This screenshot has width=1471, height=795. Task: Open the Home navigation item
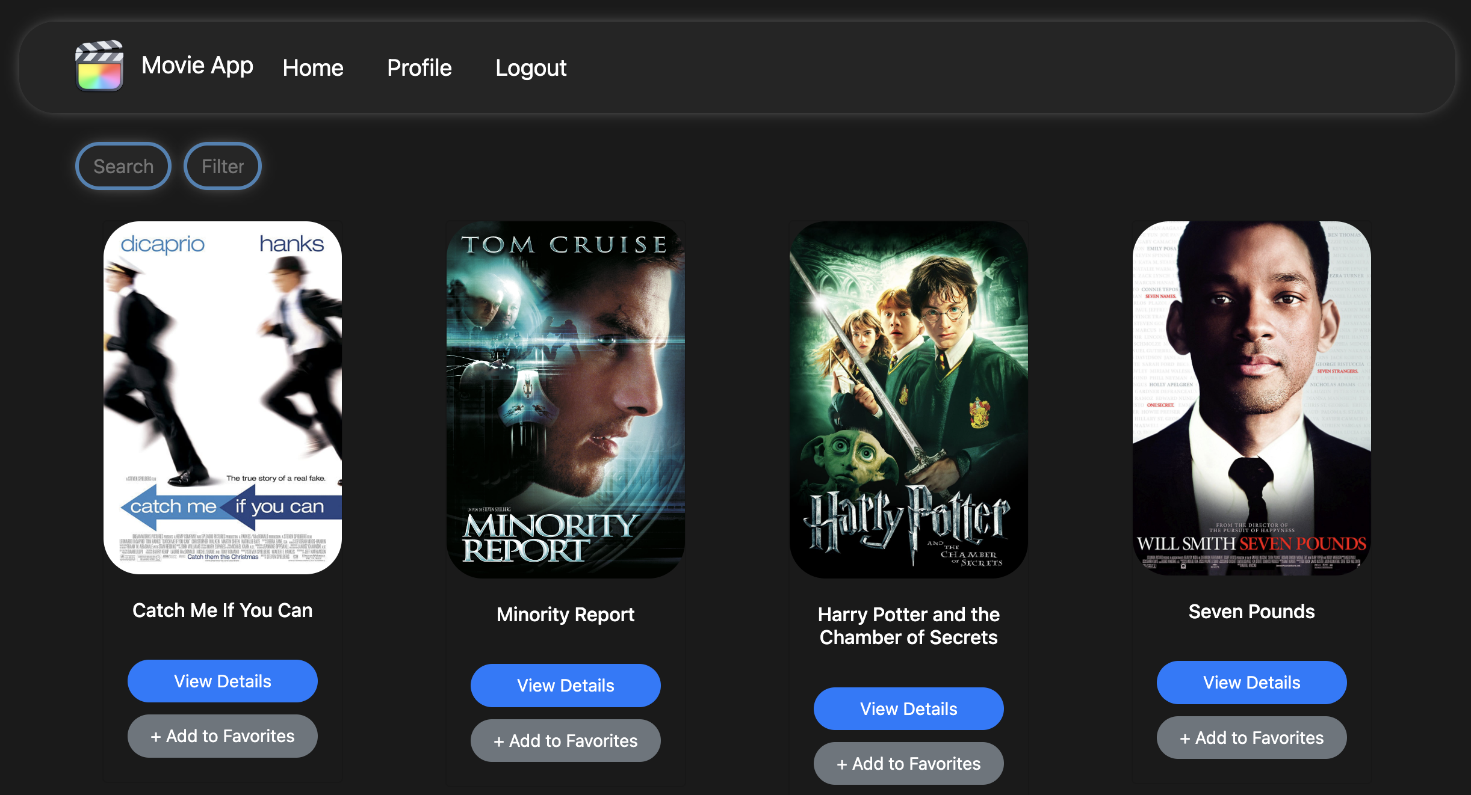[312, 68]
